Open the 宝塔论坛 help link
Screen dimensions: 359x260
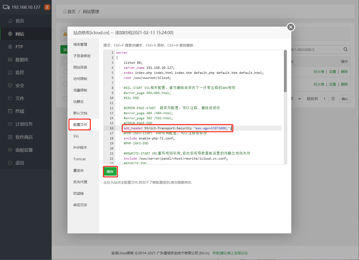pyautogui.click(x=230, y=253)
